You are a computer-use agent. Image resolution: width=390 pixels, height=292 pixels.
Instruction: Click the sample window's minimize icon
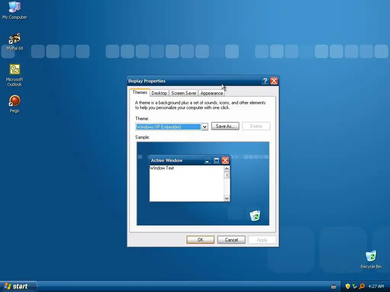207,160
